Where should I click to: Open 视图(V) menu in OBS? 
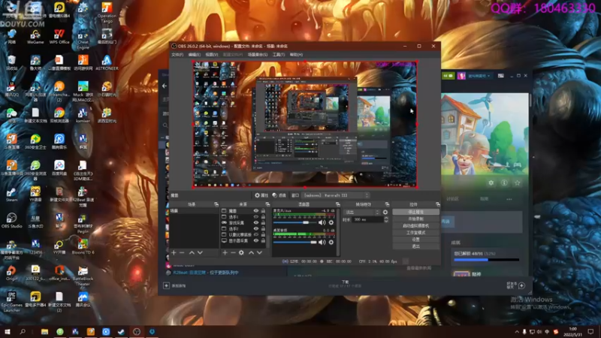pyautogui.click(x=212, y=55)
